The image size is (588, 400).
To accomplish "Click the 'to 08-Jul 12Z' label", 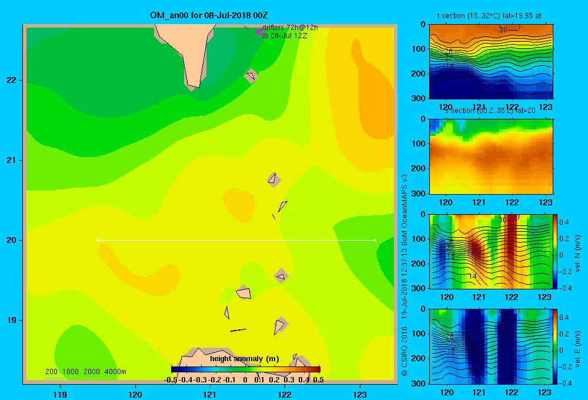I will click(x=285, y=36).
